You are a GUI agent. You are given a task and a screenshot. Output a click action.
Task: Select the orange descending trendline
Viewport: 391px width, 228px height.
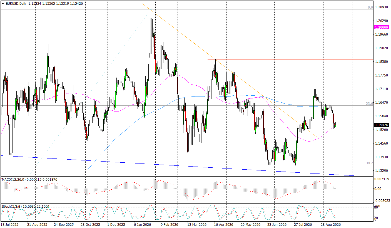[228, 70]
